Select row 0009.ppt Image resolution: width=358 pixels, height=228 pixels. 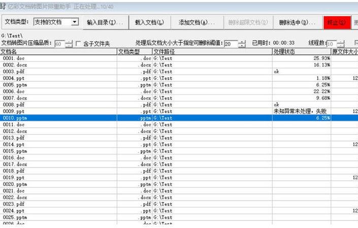point(179,111)
